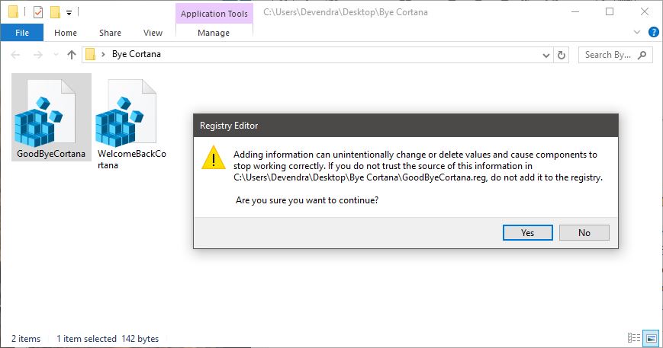Viewport: 663px width, 348px height.
Task: Select GoodByeCortana registry file icon
Action: pos(45,112)
